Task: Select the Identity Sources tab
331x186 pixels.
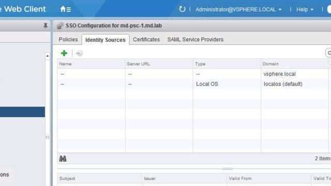Action: point(106,40)
